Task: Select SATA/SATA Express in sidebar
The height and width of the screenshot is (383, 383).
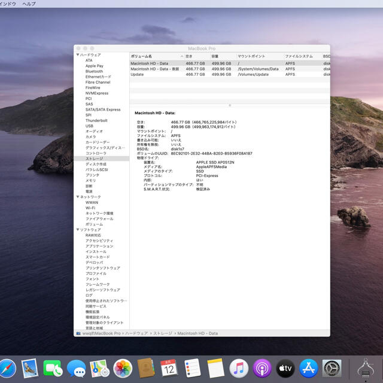Action: coord(103,110)
